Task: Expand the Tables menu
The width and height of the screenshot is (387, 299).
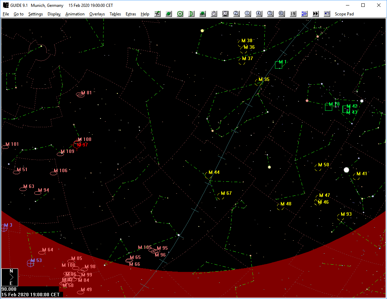Action: tap(115, 14)
